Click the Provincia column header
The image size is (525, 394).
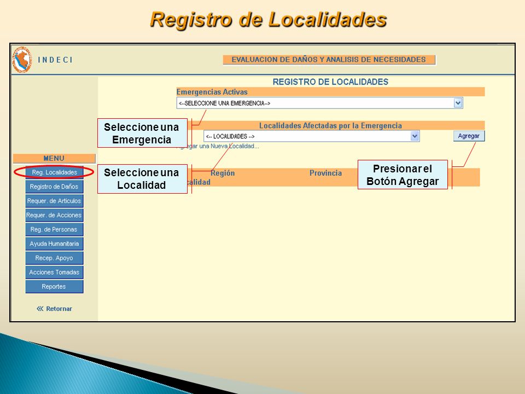325,173
